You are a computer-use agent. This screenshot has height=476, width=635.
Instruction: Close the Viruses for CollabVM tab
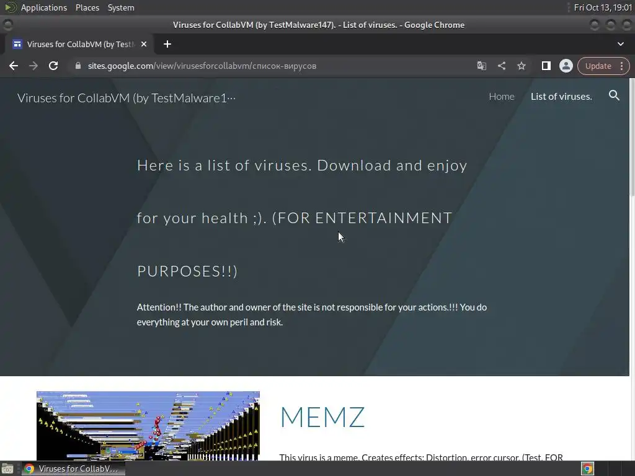[144, 44]
